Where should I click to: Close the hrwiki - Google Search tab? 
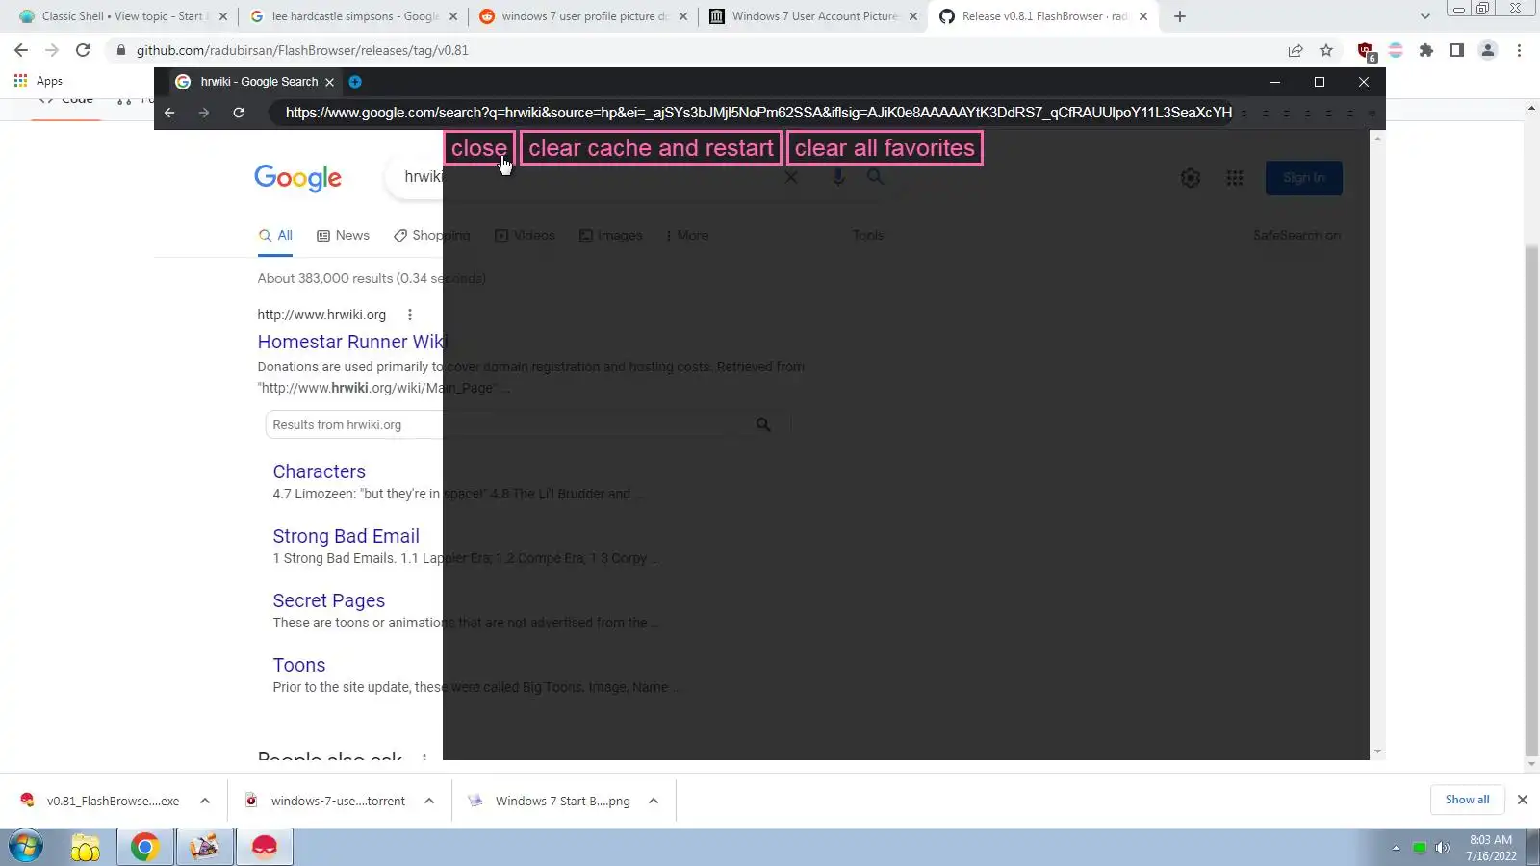(329, 82)
